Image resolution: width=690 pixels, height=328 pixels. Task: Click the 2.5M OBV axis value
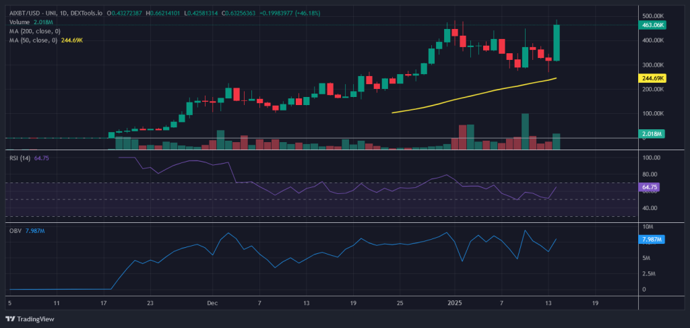pos(649,274)
